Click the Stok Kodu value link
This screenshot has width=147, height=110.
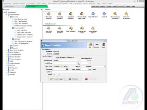pyautogui.click(x=56, y=52)
